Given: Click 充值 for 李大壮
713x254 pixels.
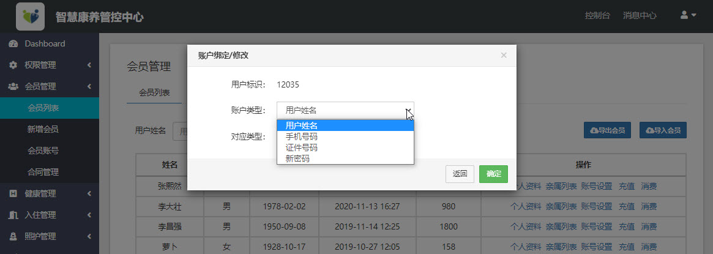Looking at the screenshot, I should tap(627, 206).
